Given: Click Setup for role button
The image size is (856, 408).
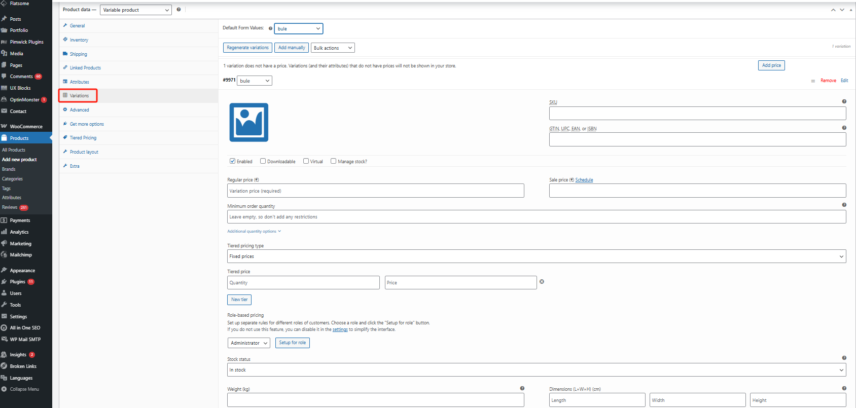Looking at the screenshot, I should pyautogui.click(x=293, y=343).
